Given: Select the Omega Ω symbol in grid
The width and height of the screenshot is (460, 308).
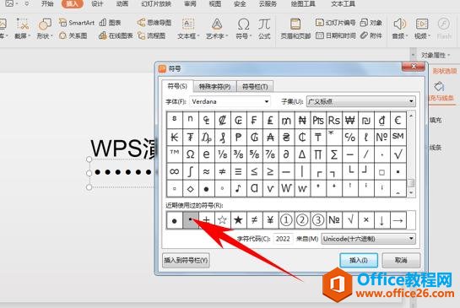Looking at the screenshot, I should pos(190,154).
